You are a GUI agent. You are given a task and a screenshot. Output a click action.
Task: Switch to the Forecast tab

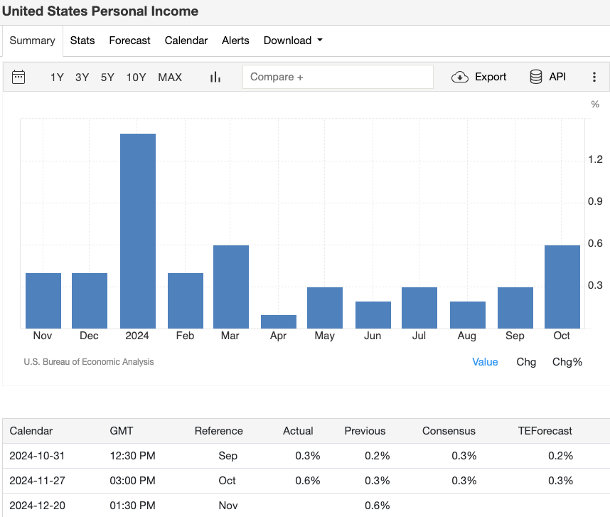tap(129, 41)
